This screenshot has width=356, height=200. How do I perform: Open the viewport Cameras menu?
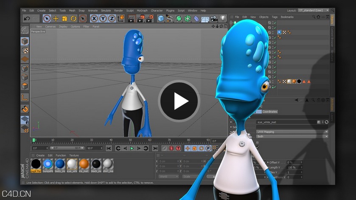[x=50, y=27]
